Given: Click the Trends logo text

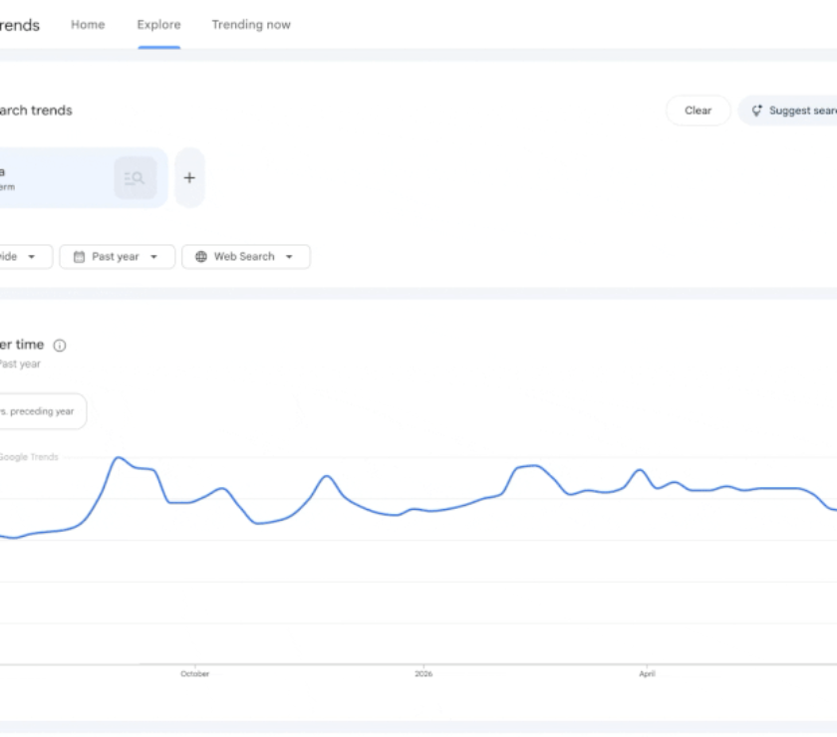Looking at the screenshot, I should 20,25.
